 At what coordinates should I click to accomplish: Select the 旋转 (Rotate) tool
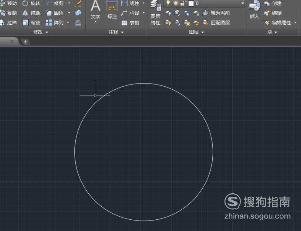[31, 3]
